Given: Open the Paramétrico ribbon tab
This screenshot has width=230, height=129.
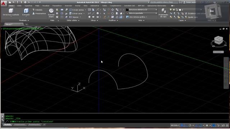Looking at the screenshot, I should point(57,6).
